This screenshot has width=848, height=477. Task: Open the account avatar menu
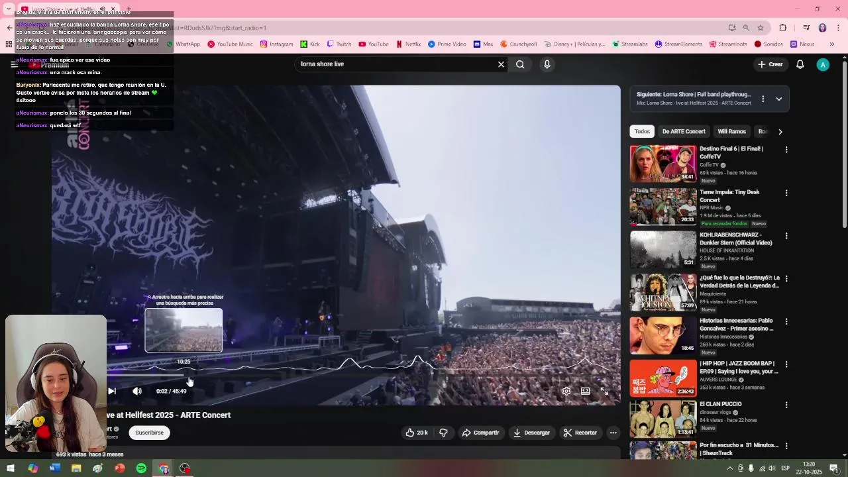[823, 64]
